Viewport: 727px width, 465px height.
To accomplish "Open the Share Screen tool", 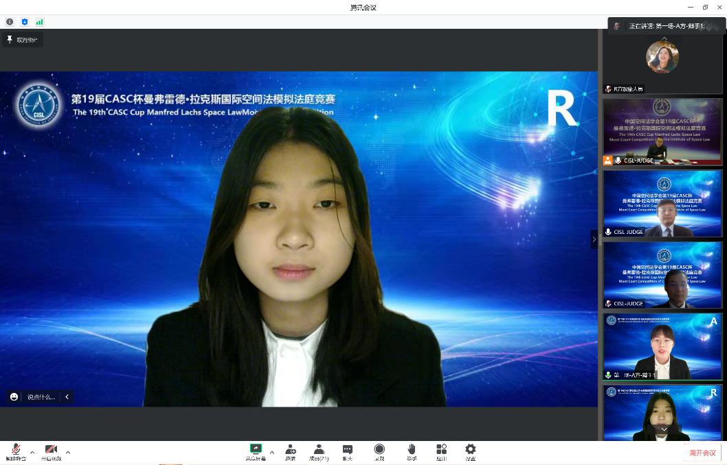I will point(256,451).
